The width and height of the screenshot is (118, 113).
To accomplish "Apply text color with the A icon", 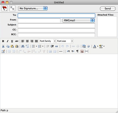I will point(95,46).
